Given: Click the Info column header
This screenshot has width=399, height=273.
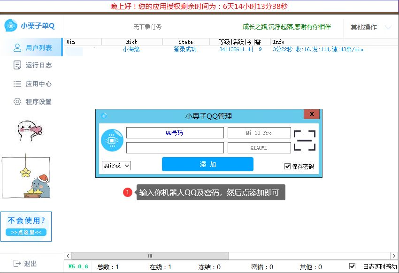Looking at the screenshot, I should click(x=334, y=42).
